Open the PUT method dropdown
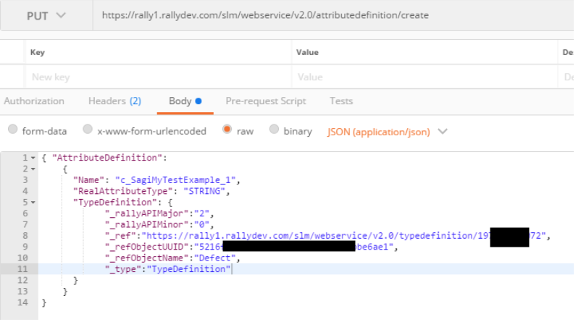 (x=46, y=16)
